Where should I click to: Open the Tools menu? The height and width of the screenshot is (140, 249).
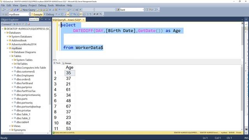tap(51, 5)
